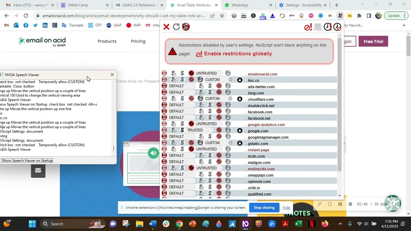Pause the screen recording
Viewport: 411px width, 231px height.
340,204
